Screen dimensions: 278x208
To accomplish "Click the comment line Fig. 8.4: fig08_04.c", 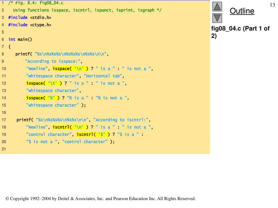I will 36,3.
